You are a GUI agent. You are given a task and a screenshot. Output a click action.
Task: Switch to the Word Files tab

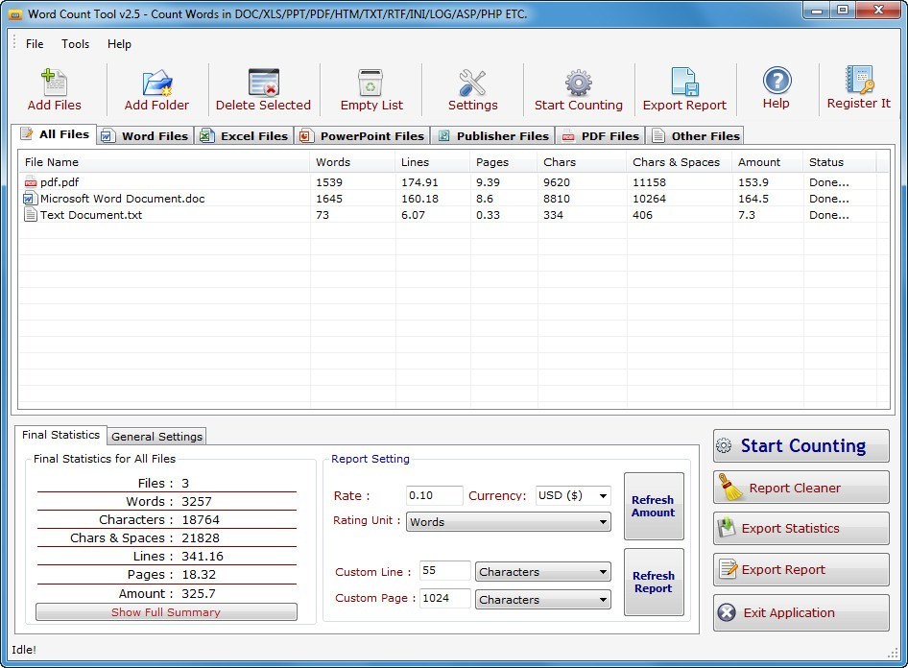(x=145, y=136)
